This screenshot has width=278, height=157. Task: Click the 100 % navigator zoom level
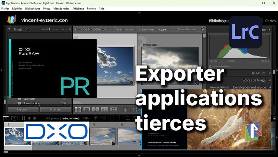(56, 30)
